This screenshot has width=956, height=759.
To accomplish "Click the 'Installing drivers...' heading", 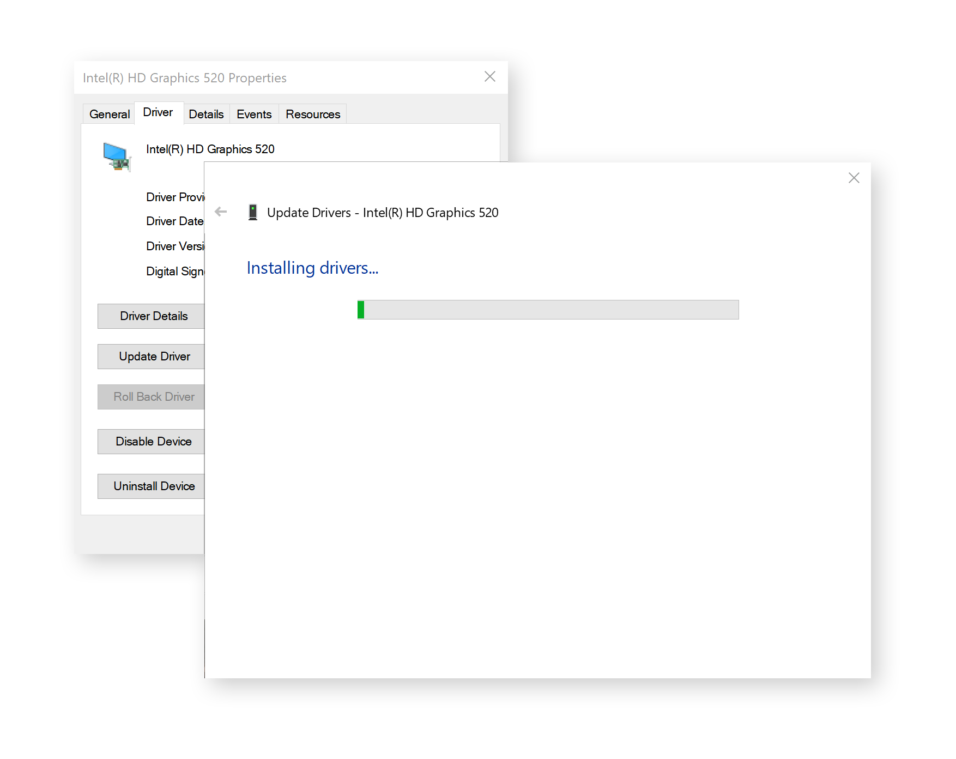I will click(312, 268).
